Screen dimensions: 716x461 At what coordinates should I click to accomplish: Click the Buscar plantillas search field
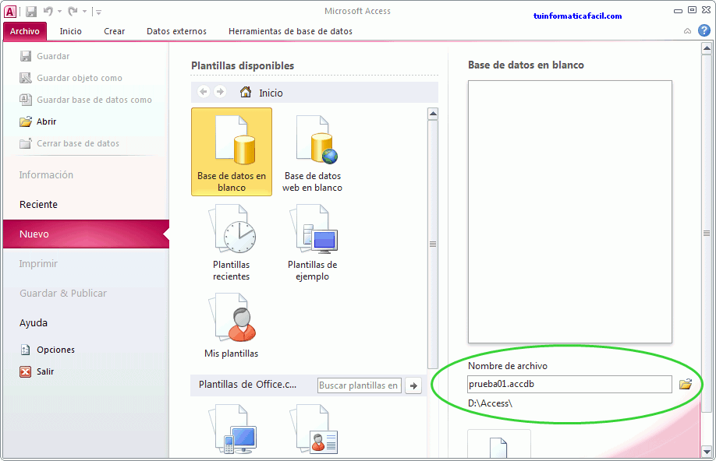point(360,385)
